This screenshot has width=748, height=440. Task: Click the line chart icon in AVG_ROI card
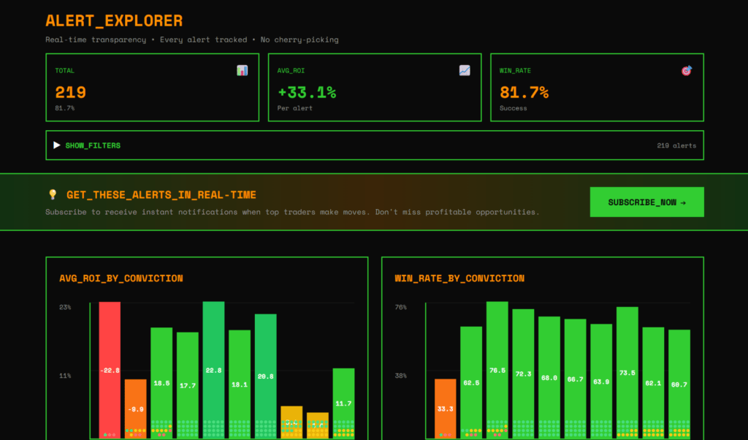pos(465,71)
